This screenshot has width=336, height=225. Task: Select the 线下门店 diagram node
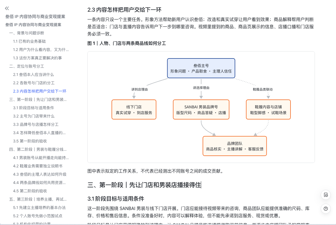point(134,109)
